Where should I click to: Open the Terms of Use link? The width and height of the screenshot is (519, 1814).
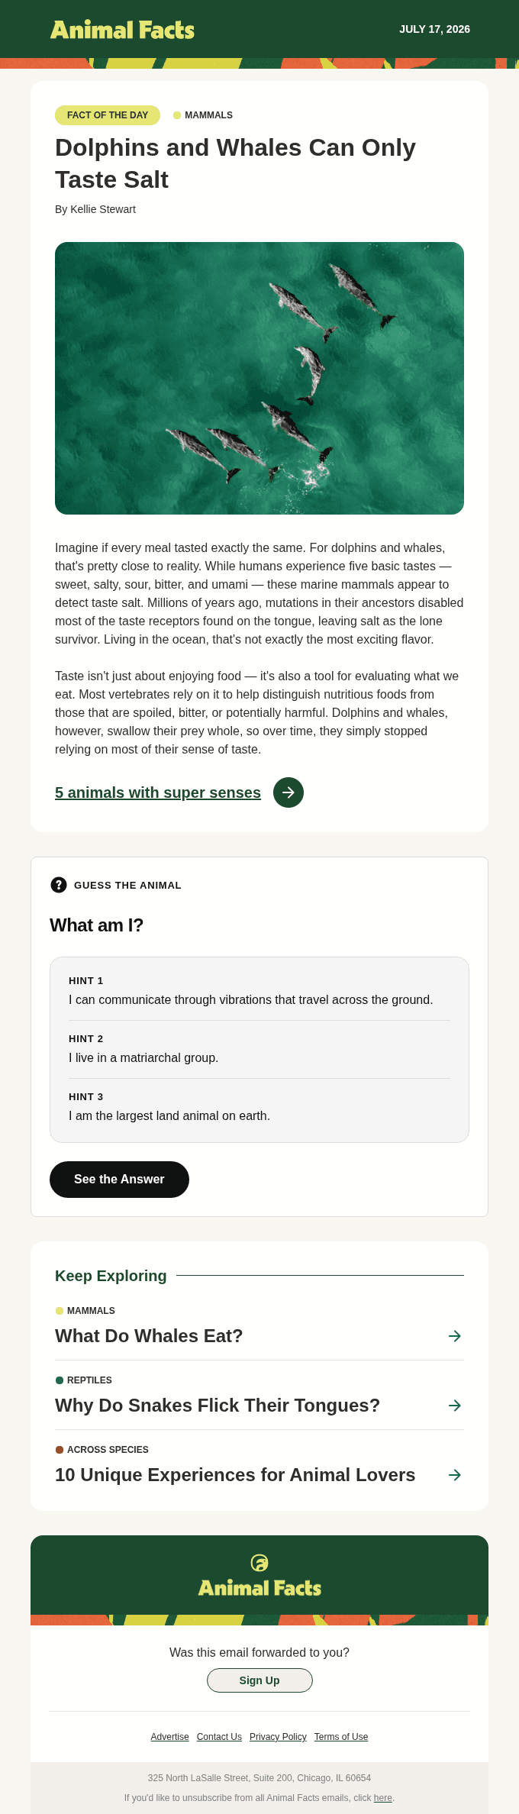click(341, 1737)
